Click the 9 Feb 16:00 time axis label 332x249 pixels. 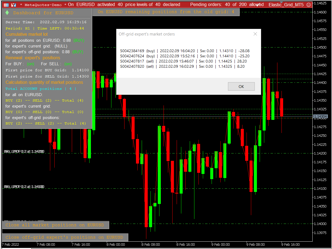[290, 244]
